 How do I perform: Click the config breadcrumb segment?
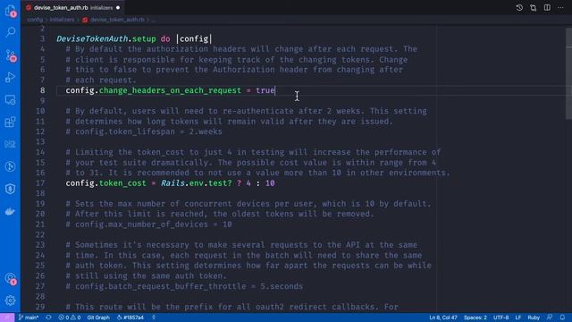point(35,20)
